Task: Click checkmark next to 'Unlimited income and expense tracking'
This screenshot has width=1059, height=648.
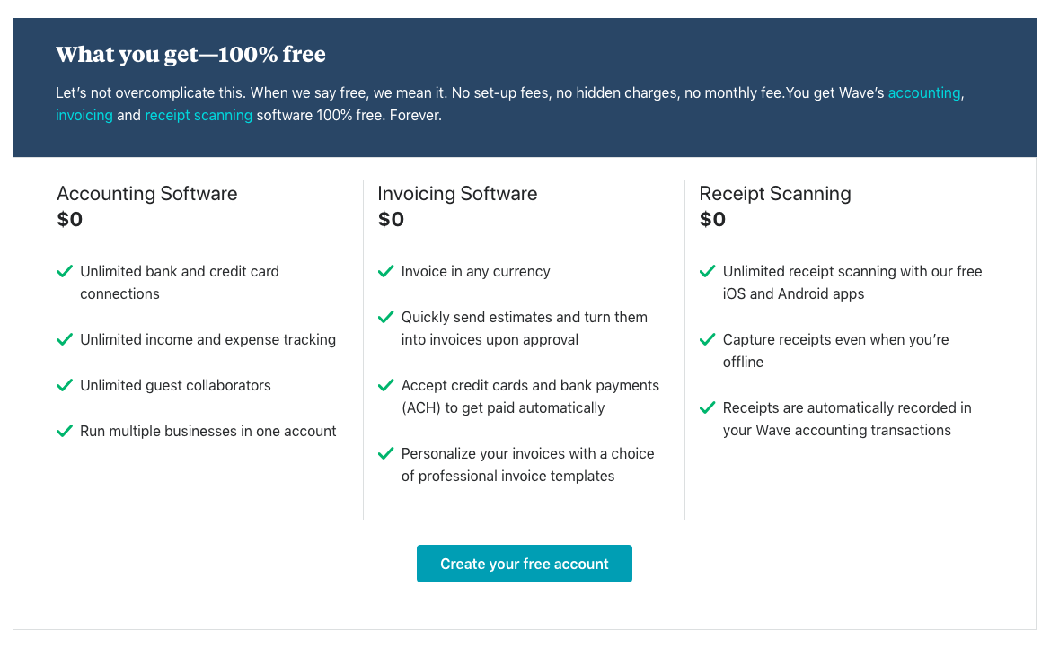Action: tap(65, 339)
